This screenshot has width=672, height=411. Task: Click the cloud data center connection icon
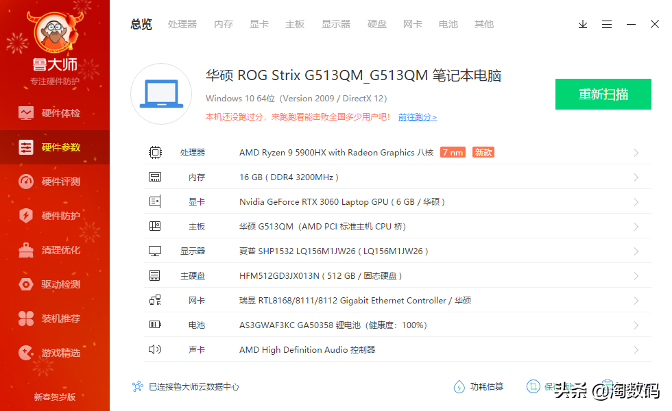click(x=138, y=386)
